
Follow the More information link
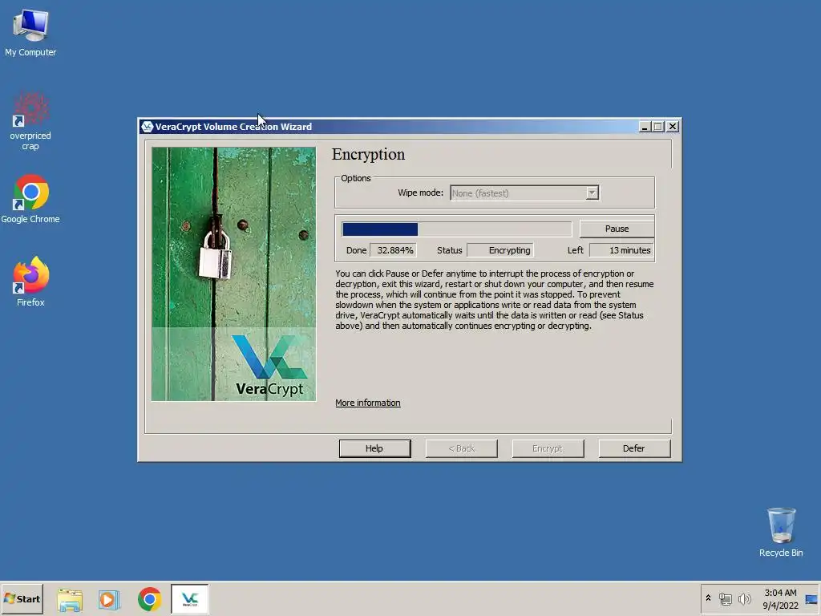point(367,403)
